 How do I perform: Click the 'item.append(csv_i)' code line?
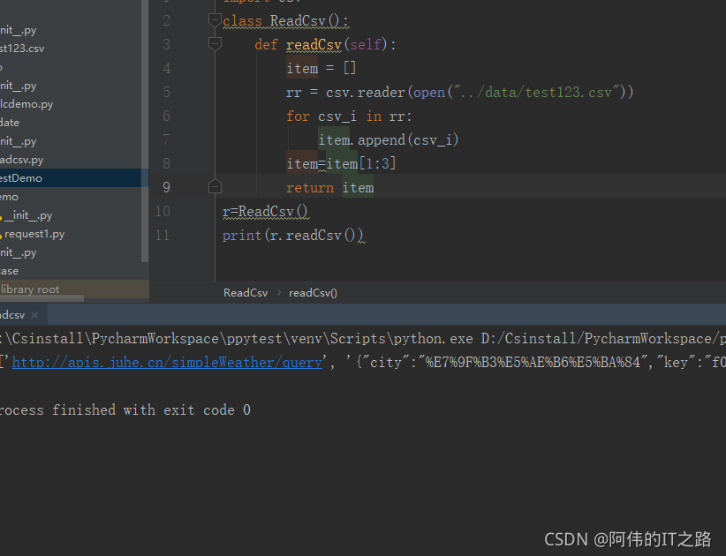[x=388, y=139]
